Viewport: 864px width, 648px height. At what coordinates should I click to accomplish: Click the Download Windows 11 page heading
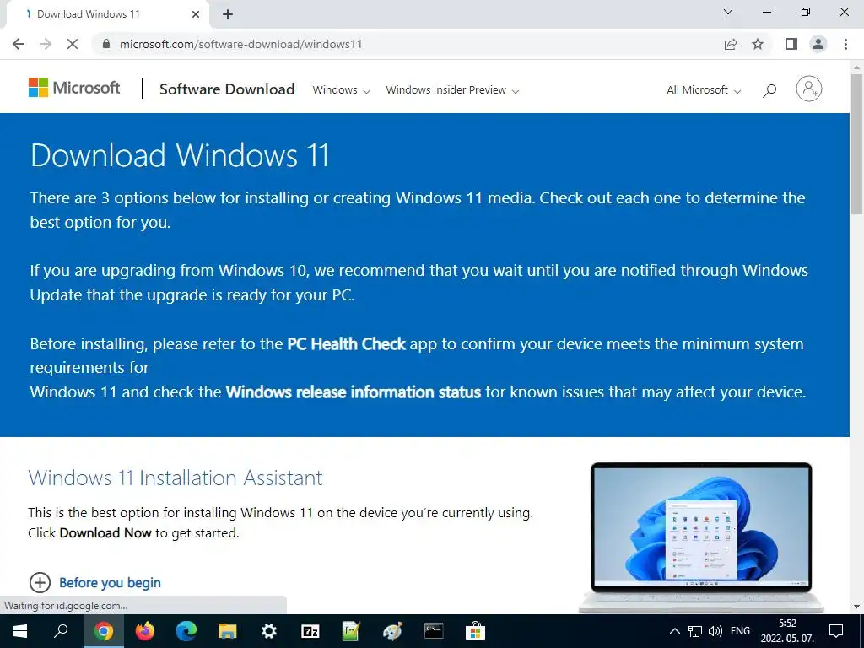pyautogui.click(x=180, y=155)
